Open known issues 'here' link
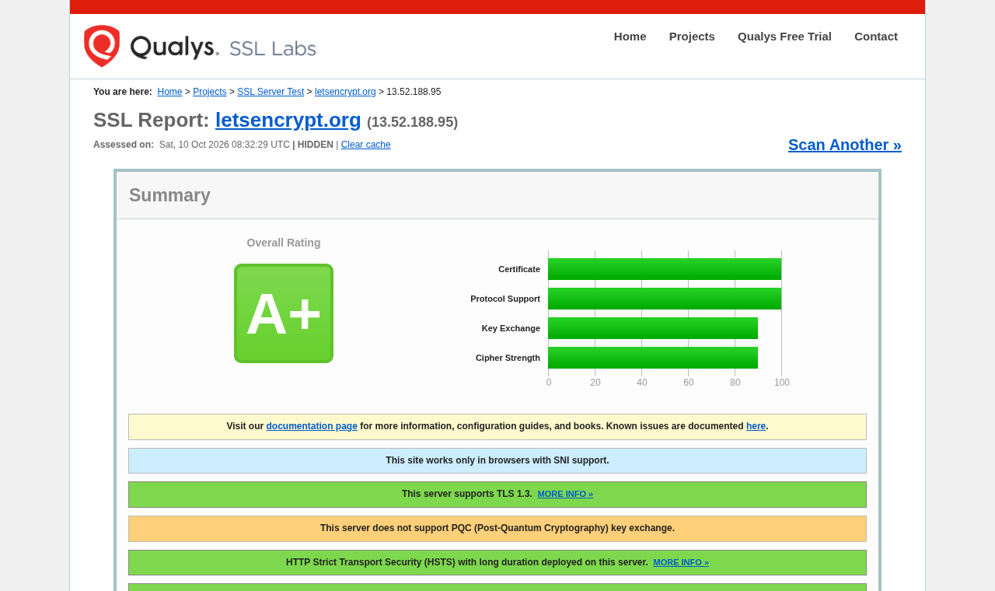This screenshot has height=591, width=995. coord(756,426)
